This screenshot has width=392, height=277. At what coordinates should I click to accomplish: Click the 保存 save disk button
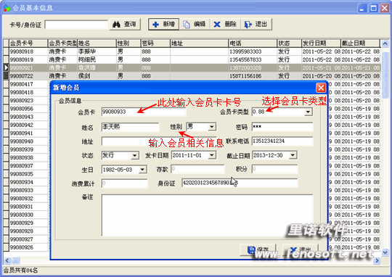[258, 249]
